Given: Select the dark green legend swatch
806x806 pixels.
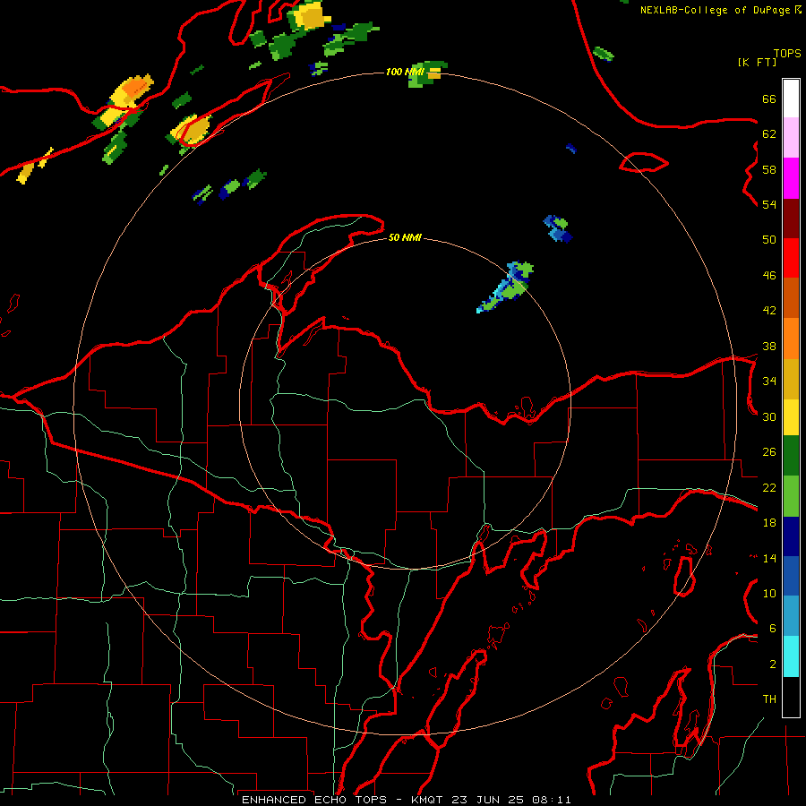Looking at the screenshot, I should 791,456.
